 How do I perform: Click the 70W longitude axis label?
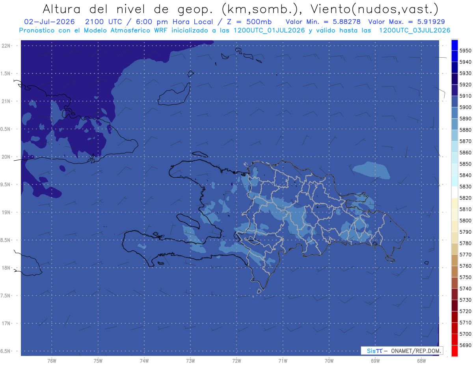click(329, 361)
